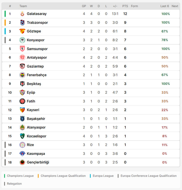Click the Beşiktaş team logo
This screenshot has width=182, height=190.
pyautogui.click(x=22, y=84)
